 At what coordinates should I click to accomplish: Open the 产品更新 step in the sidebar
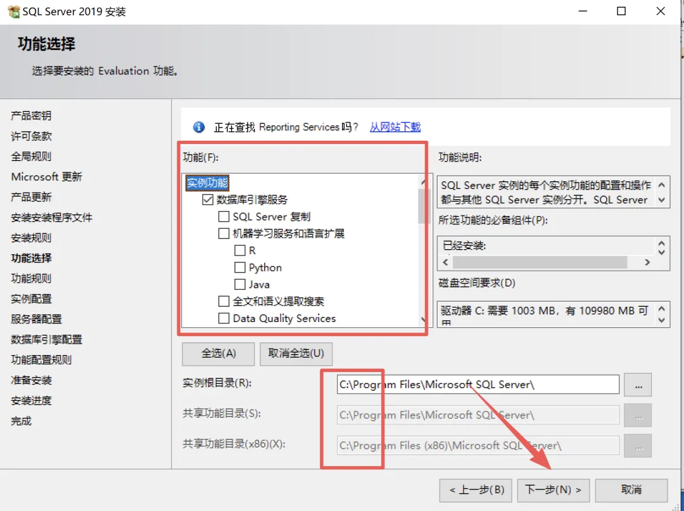tap(31, 197)
